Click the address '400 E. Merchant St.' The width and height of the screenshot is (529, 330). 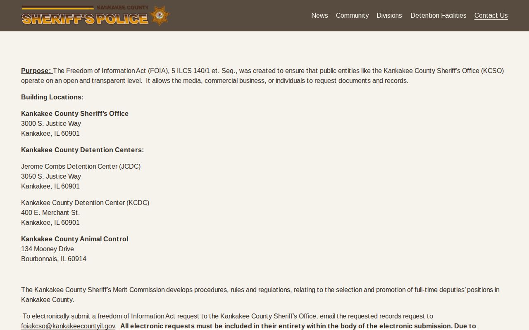pos(50,212)
